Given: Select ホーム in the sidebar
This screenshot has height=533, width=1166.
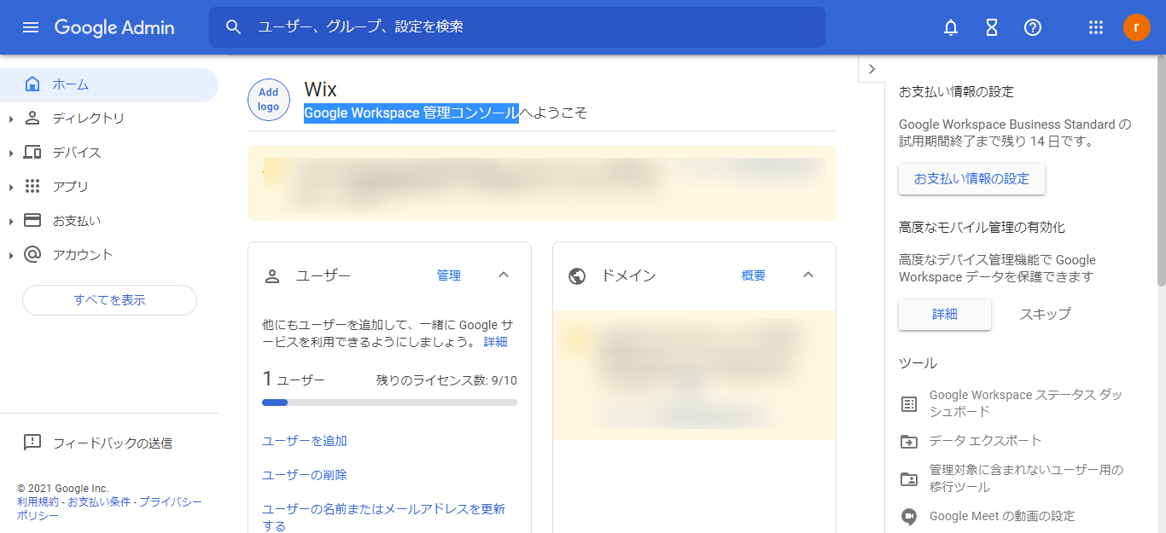Looking at the screenshot, I should click(109, 84).
